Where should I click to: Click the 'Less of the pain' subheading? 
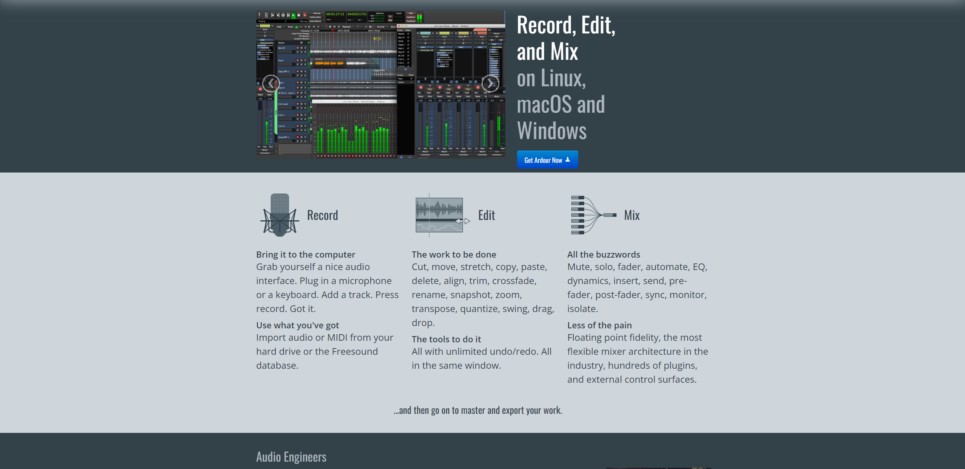tap(599, 325)
